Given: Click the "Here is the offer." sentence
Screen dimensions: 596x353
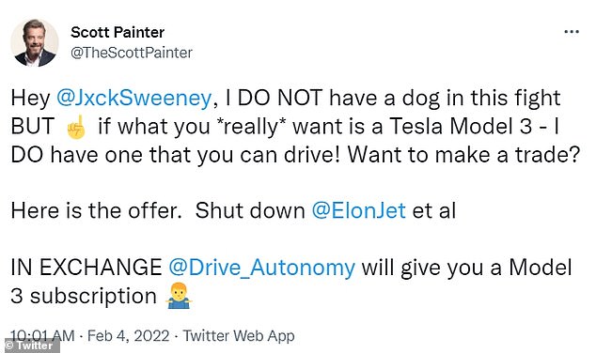Looking at the screenshot, I should [97, 210].
